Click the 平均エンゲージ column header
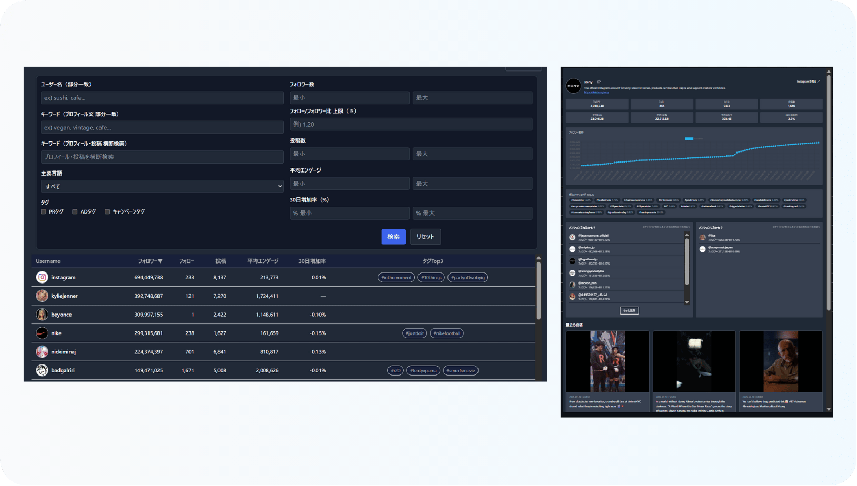The height and width of the screenshot is (486, 857). pyautogui.click(x=263, y=261)
